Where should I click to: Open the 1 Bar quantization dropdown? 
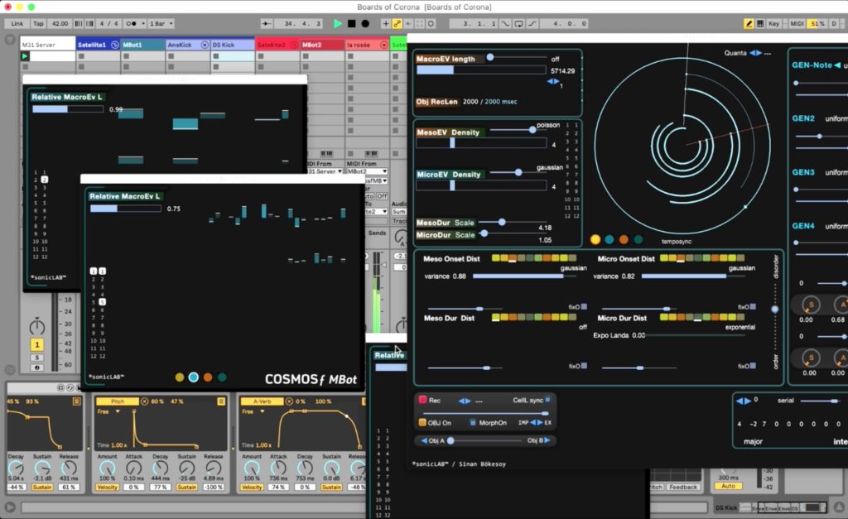(x=161, y=24)
